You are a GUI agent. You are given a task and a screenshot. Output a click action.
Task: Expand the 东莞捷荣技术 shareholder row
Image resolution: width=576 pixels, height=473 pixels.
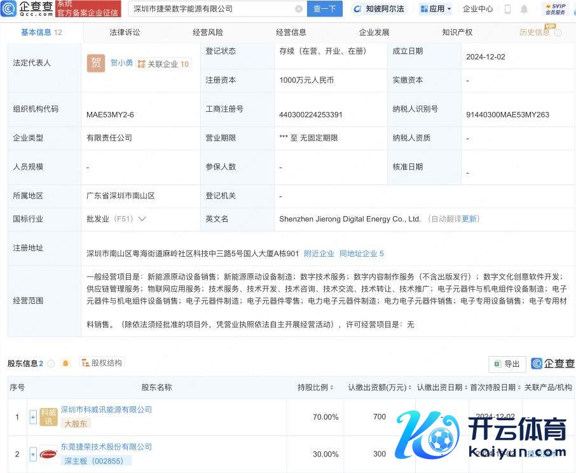tap(33, 454)
